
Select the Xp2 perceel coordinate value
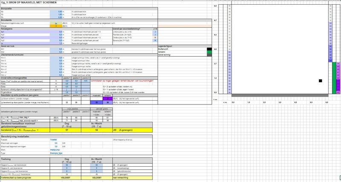tap(56, 35)
